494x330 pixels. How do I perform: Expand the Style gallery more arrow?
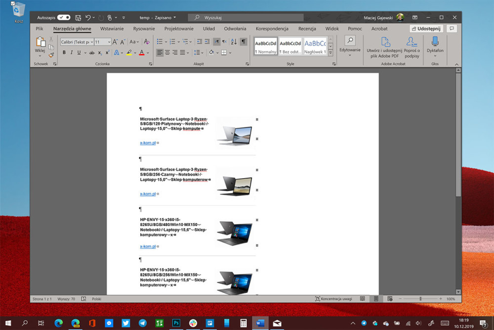pos(330,53)
